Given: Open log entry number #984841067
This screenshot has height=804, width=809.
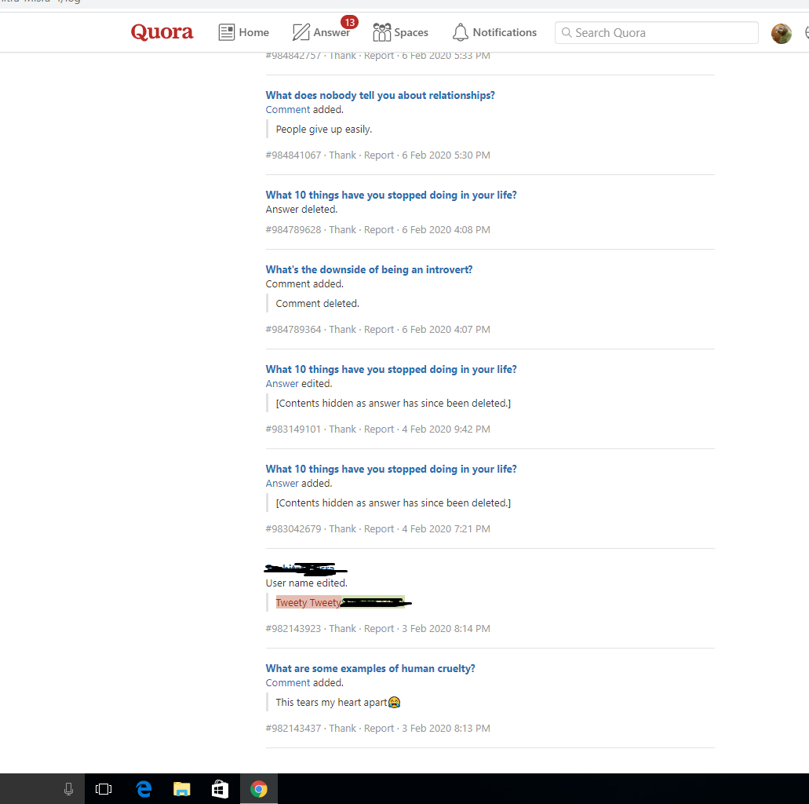Looking at the screenshot, I should (x=293, y=155).
